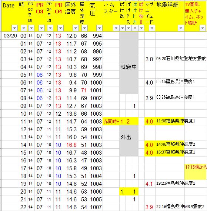Open the ばけPR column filter dropdown

click(x=128, y=28)
